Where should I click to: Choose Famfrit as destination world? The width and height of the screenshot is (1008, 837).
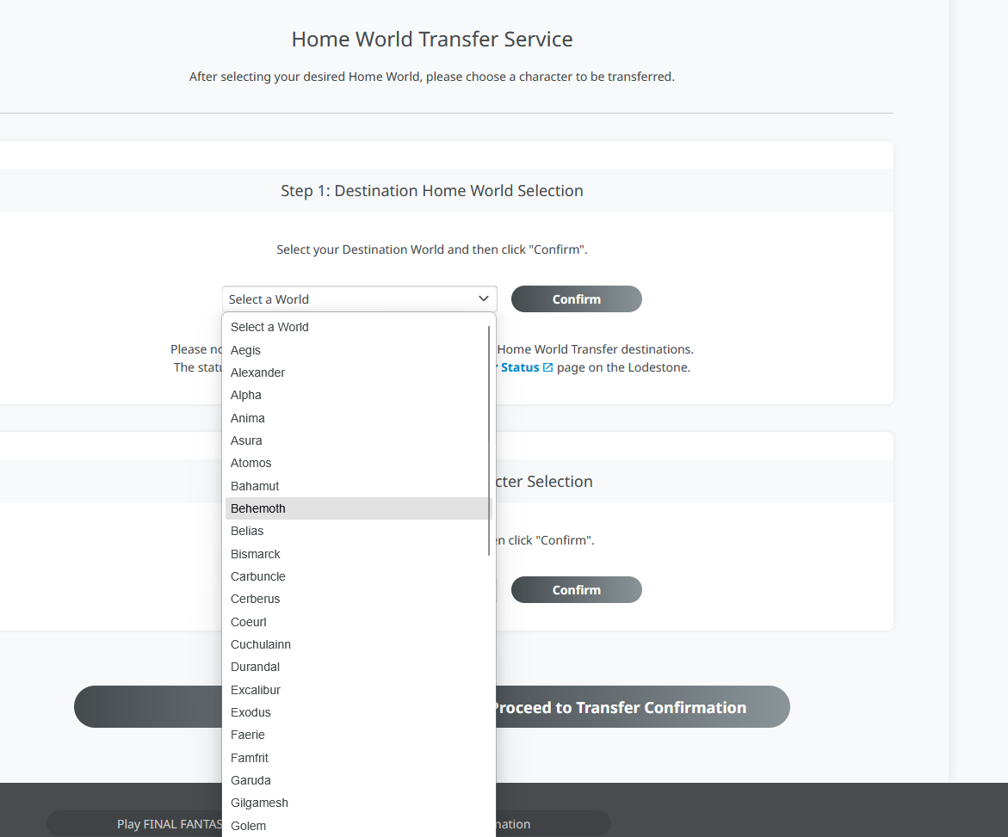click(358, 759)
